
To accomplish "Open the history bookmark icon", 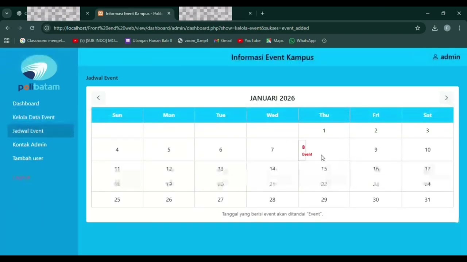I will pos(324,41).
